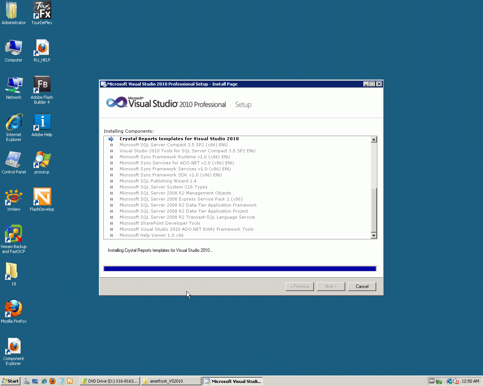Switch to the amethyst_VS2010 taskbar window
The image size is (483, 386).
[171, 381]
